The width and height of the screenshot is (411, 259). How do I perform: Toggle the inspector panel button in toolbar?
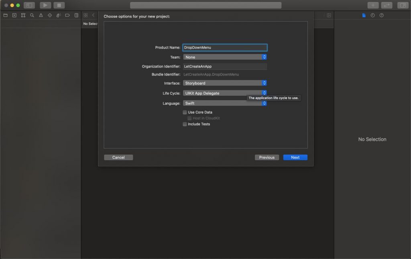(x=403, y=5)
